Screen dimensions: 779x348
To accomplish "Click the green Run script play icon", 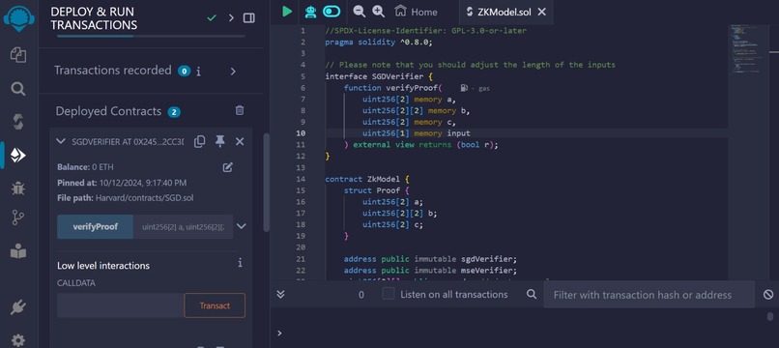I will (287, 12).
